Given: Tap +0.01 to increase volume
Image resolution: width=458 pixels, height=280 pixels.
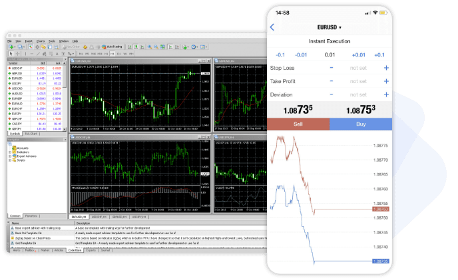Looking at the screenshot, I should click(x=359, y=55).
